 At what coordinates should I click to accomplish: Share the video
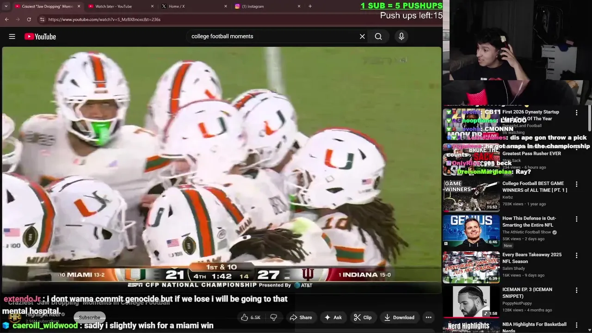tap(301, 317)
